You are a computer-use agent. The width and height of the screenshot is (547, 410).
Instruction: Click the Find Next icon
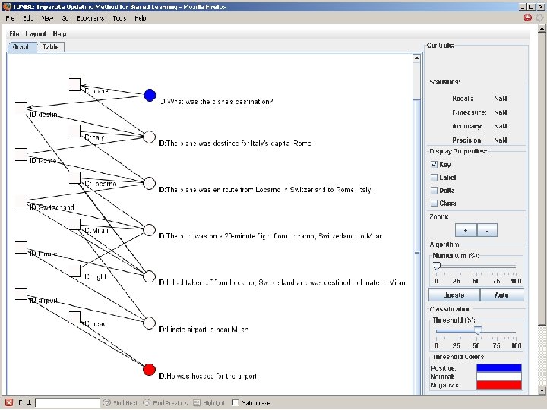[107, 402]
